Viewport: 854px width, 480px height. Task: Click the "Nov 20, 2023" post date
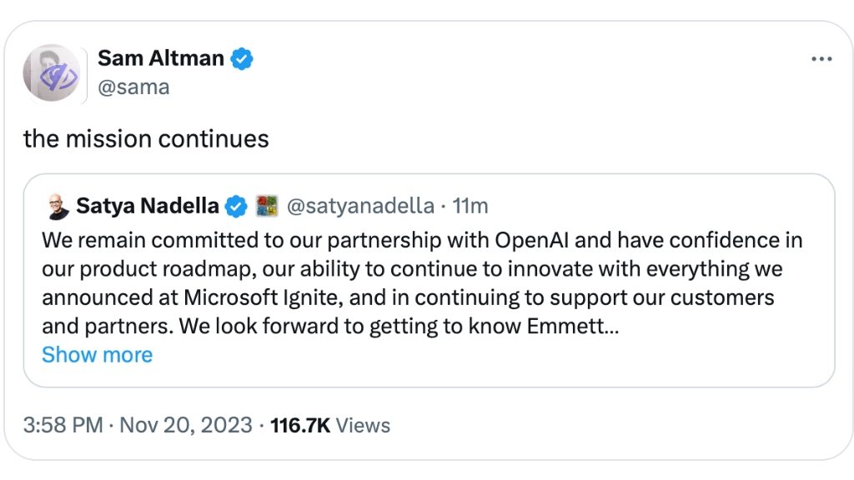pos(186,425)
